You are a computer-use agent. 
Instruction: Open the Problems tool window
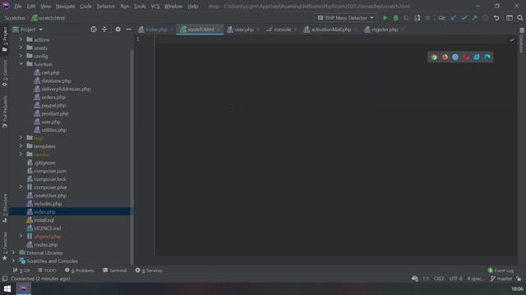[80, 270]
